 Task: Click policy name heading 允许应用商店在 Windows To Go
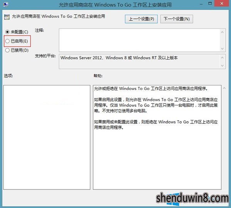(59, 16)
